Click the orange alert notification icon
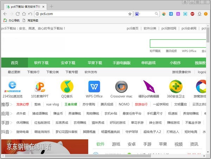Viewport: 211px width, 159px height. tap(206, 14)
